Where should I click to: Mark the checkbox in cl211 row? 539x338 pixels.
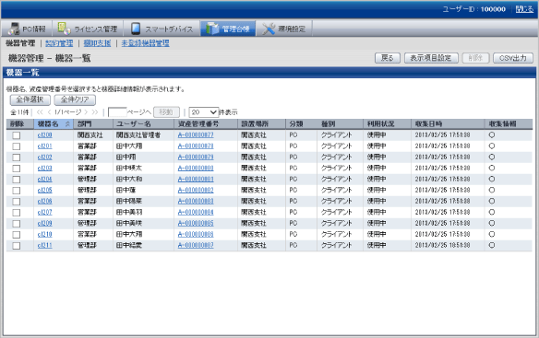[x=17, y=246]
